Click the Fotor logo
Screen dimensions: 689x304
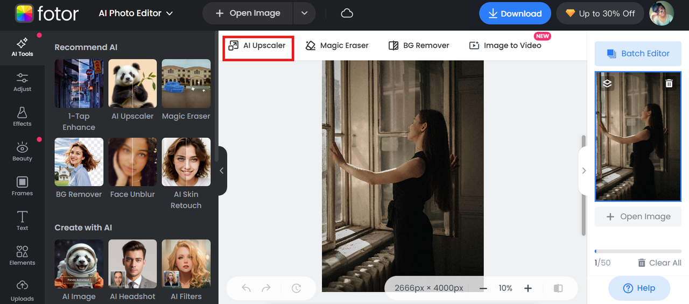click(x=47, y=13)
